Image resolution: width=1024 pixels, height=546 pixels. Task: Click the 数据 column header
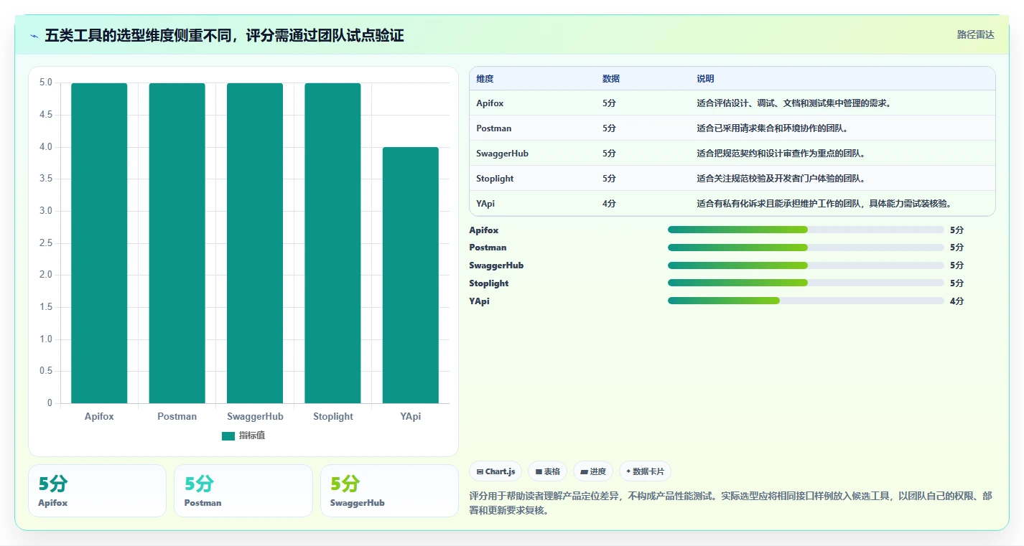611,79
